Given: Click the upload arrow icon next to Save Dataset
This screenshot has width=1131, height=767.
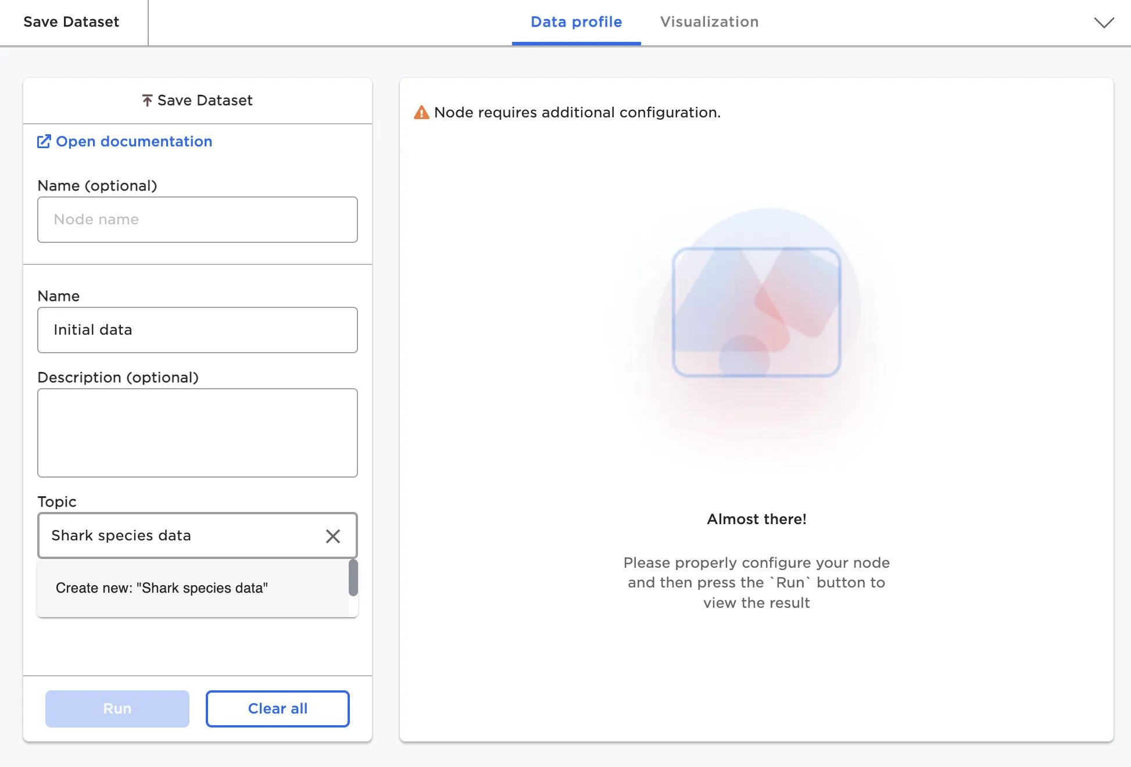Looking at the screenshot, I should pyautogui.click(x=147, y=101).
